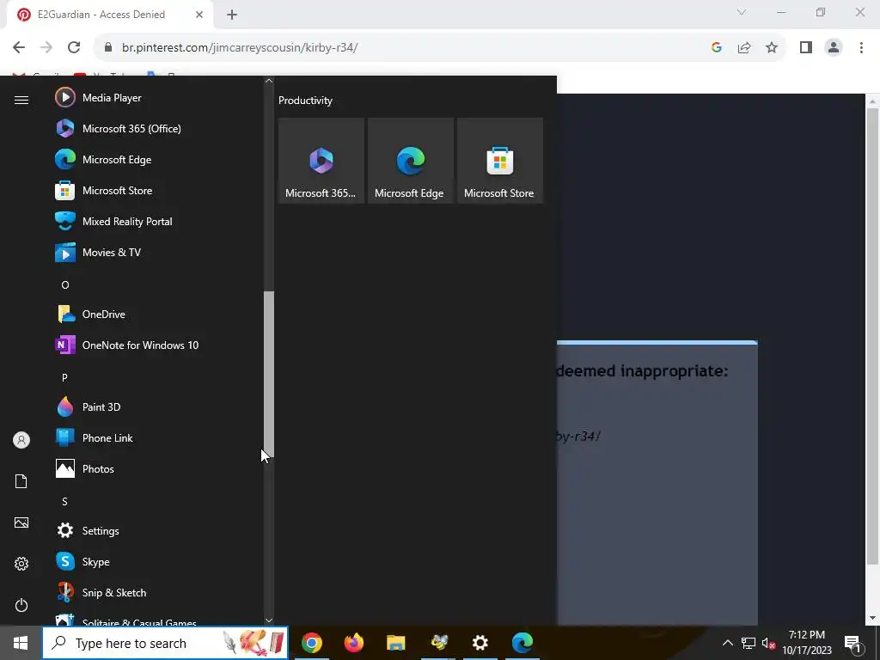This screenshot has height=660, width=880.
Task: Open Settings gear on the taskbar
Action: [480, 643]
